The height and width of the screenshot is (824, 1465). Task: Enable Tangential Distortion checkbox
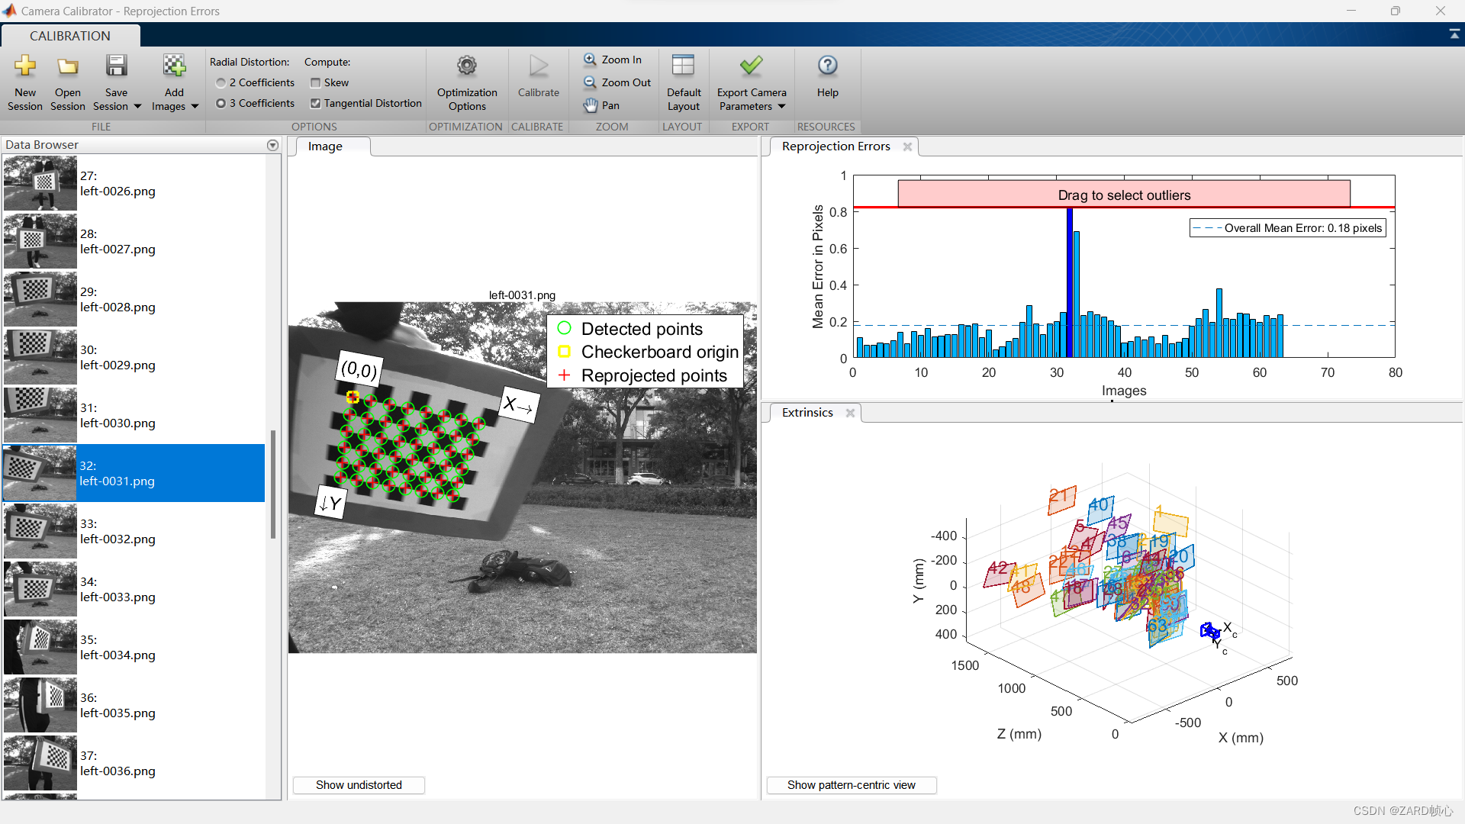317,103
